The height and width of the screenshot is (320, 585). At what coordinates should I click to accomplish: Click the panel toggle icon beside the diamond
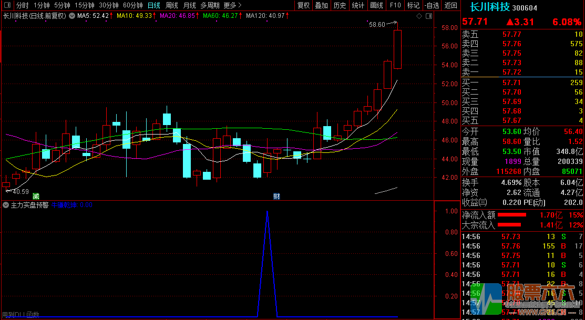coord(428,16)
